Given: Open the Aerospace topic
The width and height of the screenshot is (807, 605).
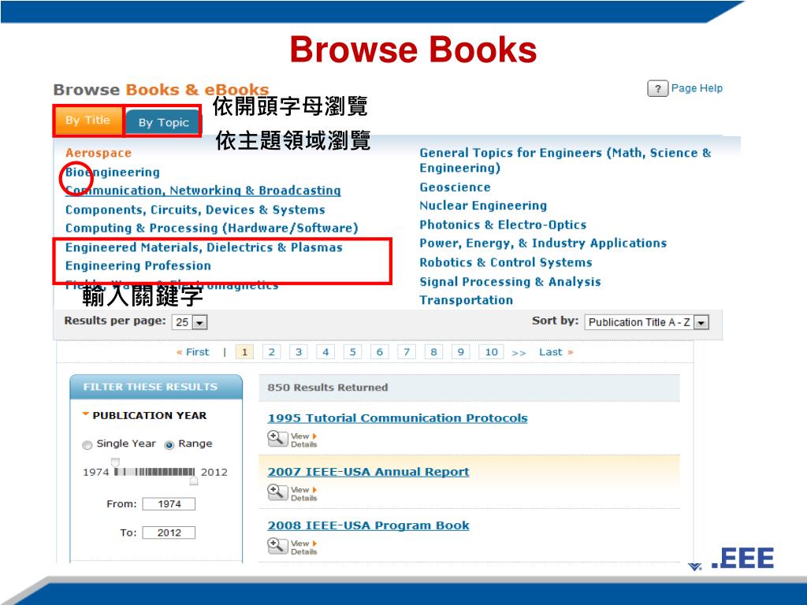Looking at the screenshot, I should pos(99,153).
